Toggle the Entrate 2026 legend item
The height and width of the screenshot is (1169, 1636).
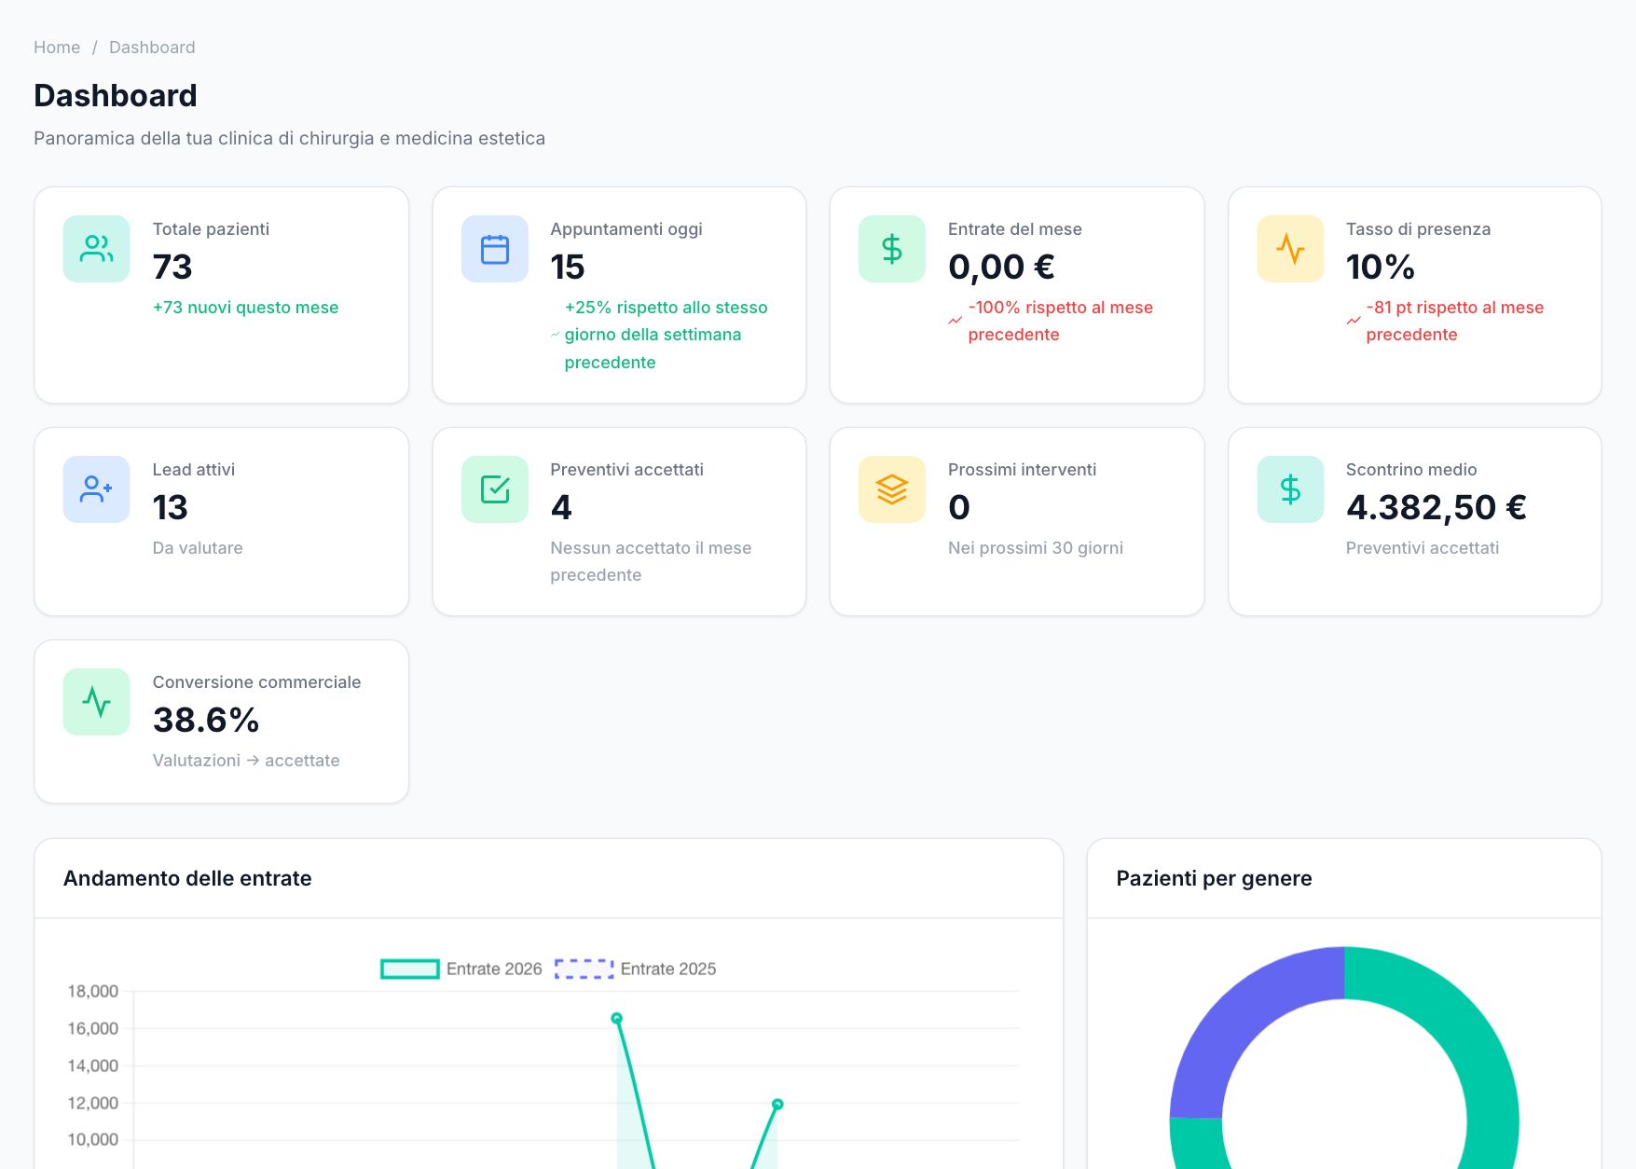(x=461, y=970)
